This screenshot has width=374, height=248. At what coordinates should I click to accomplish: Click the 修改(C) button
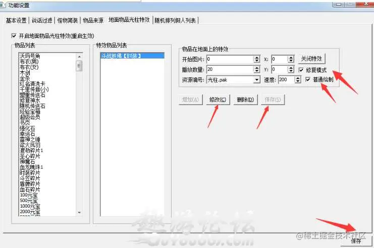tap(218, 100)
